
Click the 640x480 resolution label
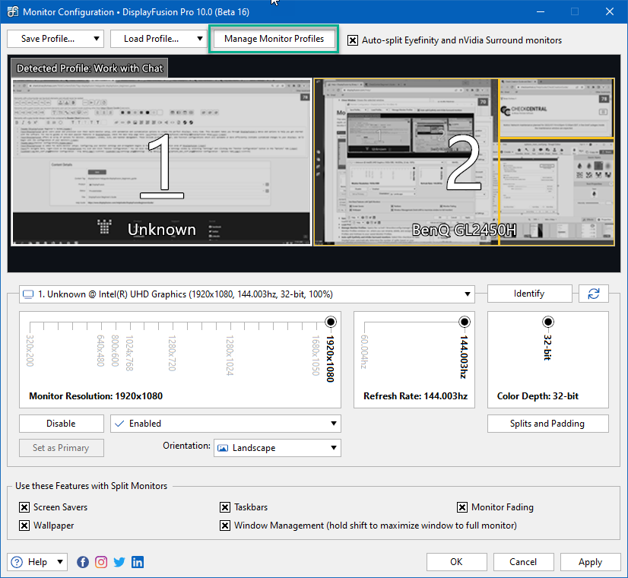coord(100,351)
